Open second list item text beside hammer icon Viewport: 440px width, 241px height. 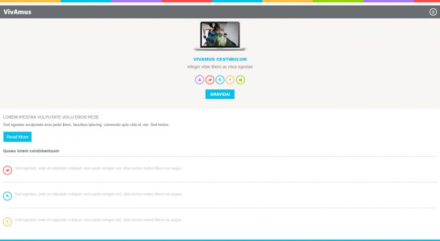(99, 194)
